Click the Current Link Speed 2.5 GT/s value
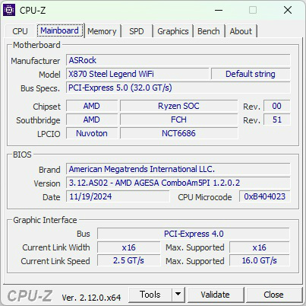The image size is (306, 306). pyautogui.click(x=129, y=260)
